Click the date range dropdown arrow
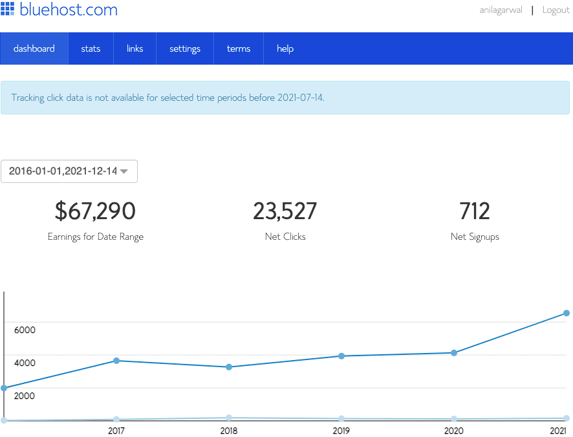Viewport: 573px width, 437px height. tap(124, 171)
